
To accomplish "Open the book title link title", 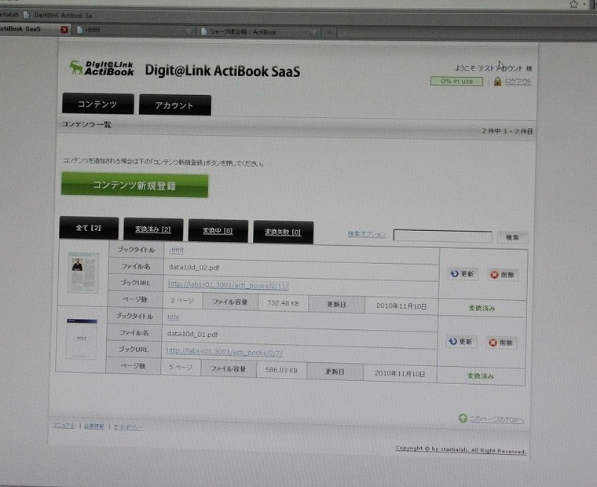I will tap(174, 317).
